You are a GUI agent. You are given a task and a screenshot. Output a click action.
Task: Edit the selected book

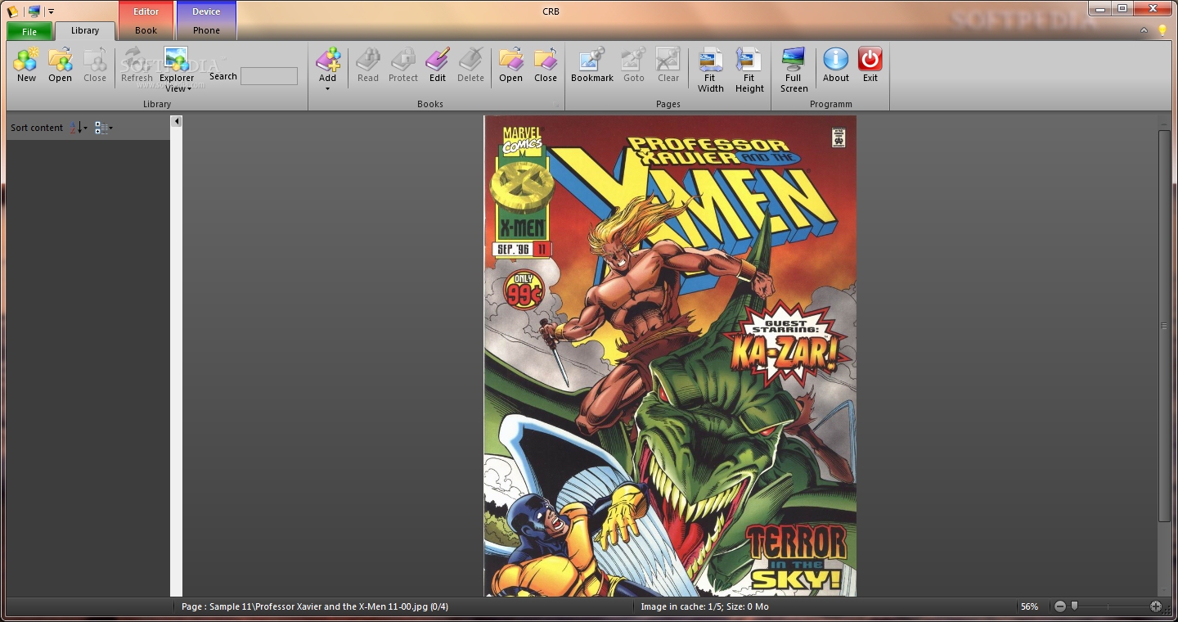(438, 65)
